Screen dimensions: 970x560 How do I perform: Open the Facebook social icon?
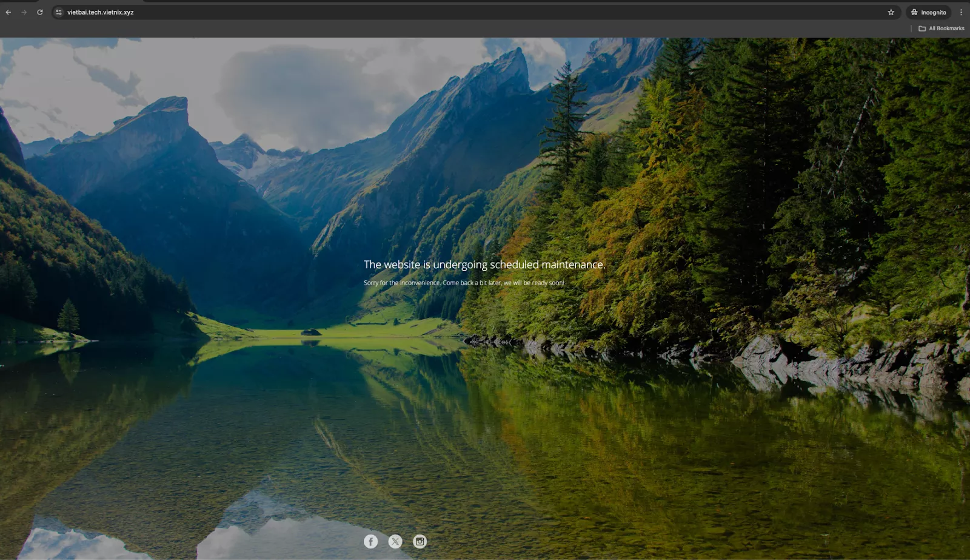point(370,541)
